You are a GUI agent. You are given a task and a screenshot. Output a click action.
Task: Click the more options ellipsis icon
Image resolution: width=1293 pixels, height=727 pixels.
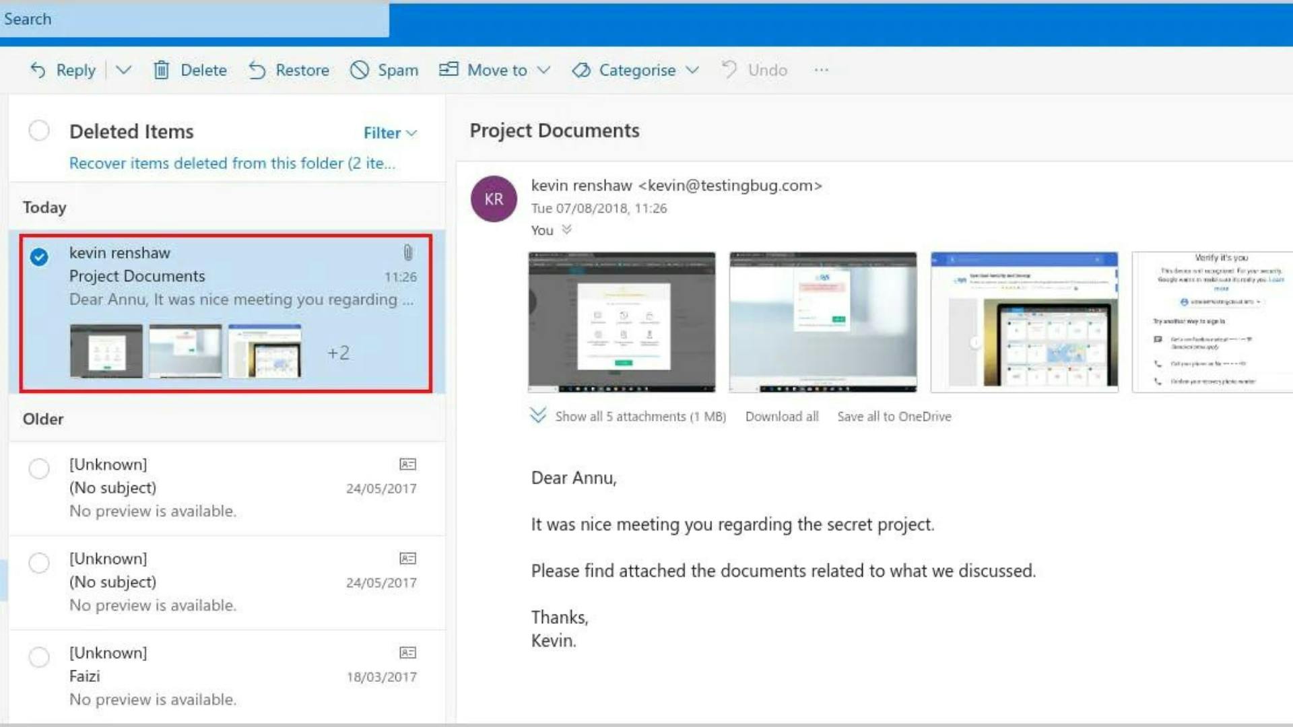[820, 70]
